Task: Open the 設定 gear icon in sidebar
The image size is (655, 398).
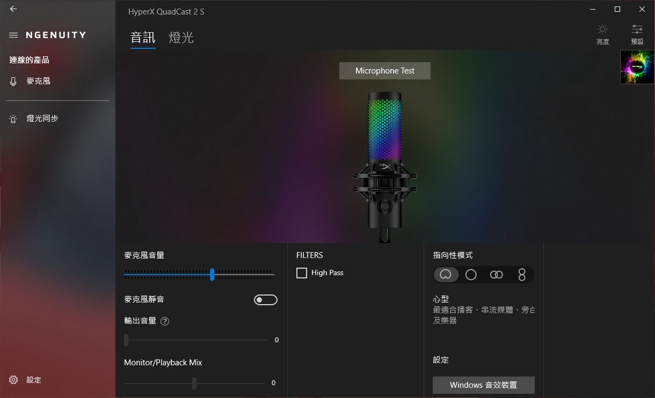Action: (x=13, y=380)
